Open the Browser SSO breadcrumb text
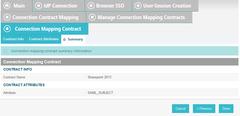This screenshot has height=116, width=240. (x=110, y=6)
